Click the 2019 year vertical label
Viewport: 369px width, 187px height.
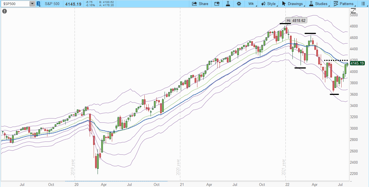click(73, 167)
